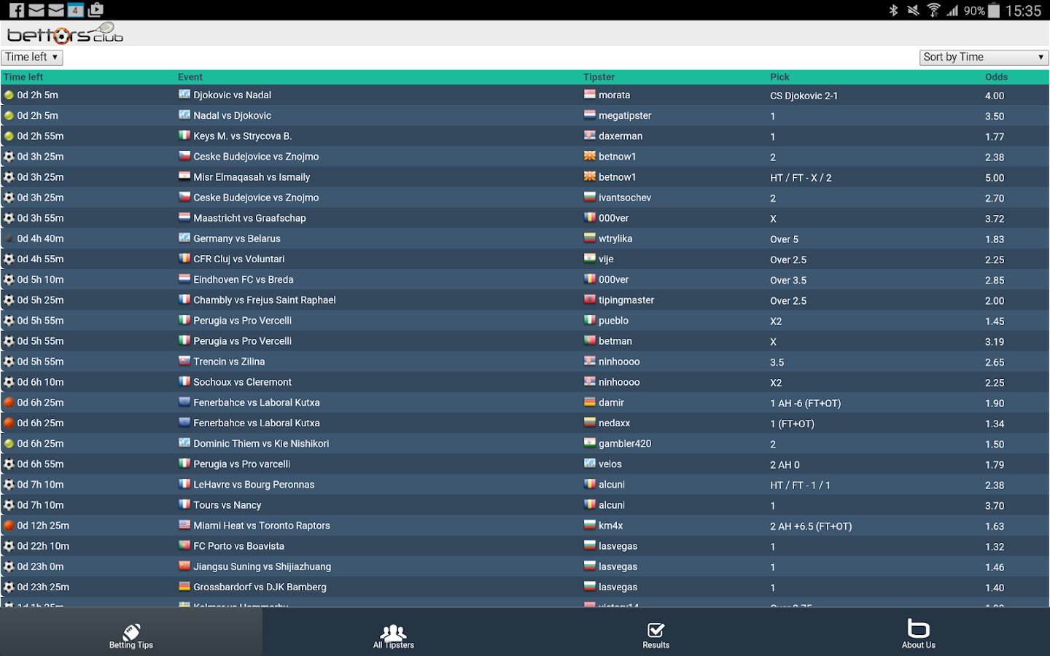Click the Pick column header
The image size is (1050, 656).
(x=779, y=77)
